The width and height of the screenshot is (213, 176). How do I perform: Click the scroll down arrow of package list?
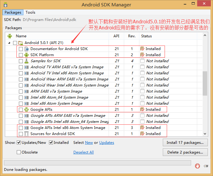205,134
